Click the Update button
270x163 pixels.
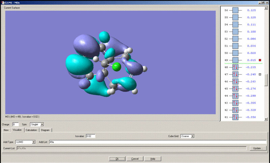(258, 148)
